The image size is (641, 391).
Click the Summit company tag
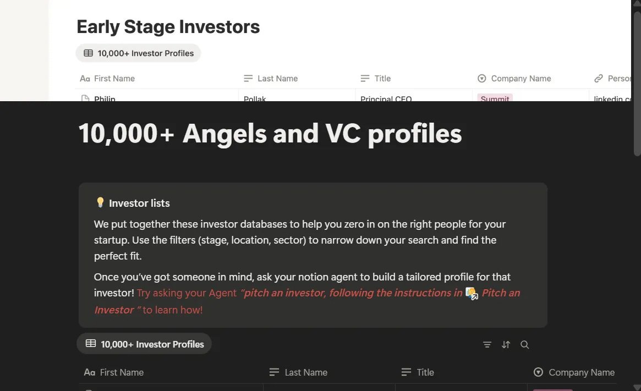pyautogui.click(x=494, y=99)
